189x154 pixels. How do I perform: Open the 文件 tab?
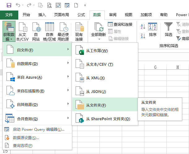[9, 15]
